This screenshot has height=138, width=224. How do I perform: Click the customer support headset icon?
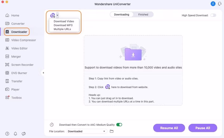pyautogui.click(x=220, y=4)
